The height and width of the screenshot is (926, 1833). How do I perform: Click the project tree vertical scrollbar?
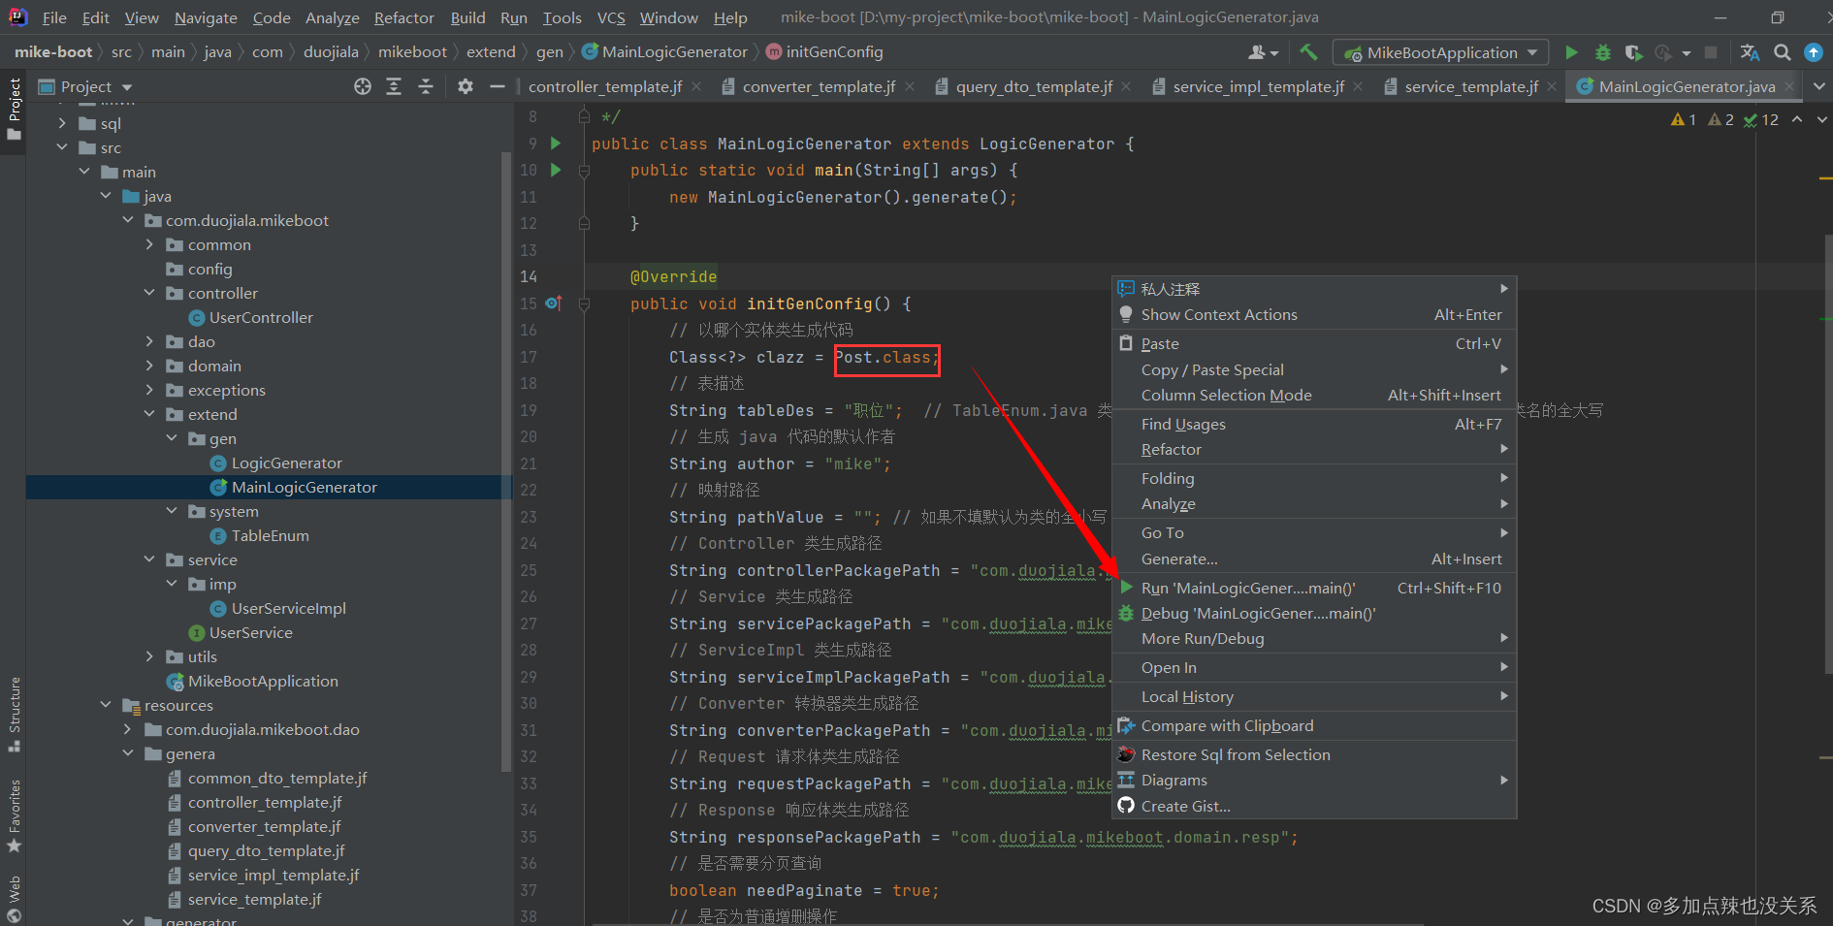505,461
